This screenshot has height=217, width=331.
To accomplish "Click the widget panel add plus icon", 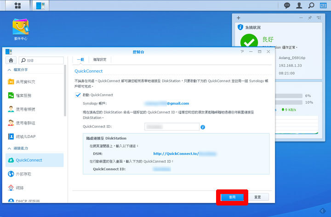I will point(238,18).
